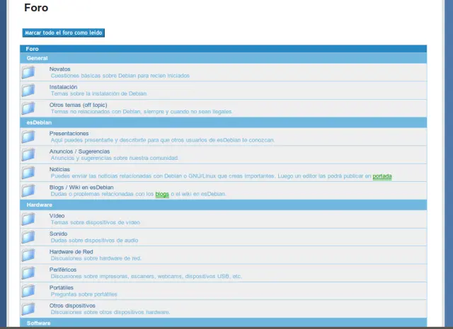
Task: Click folder icon beside Periféricos forum
Action: (x=28, y=272)
